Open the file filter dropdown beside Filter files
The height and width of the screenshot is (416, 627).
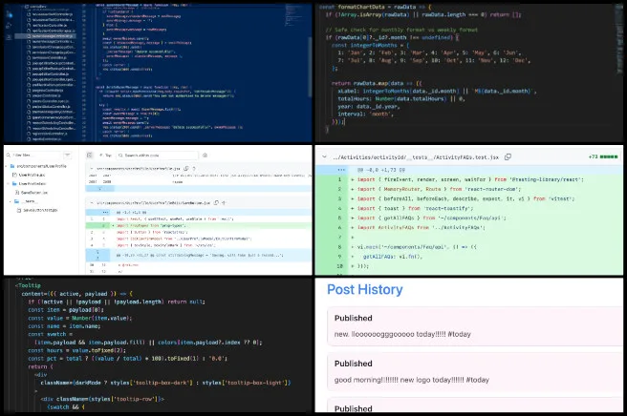click(67, 155)
